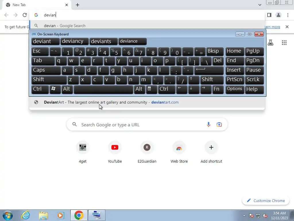Pick the 'deviancy' word prediction
The height and width of the screenshot is (221, 294).
[75, 41]
